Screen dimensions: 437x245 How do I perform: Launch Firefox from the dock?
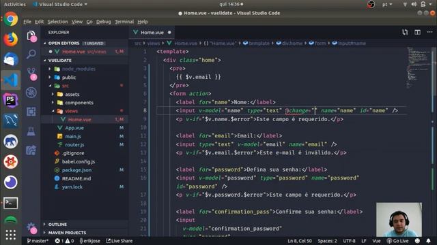point(11,39)
